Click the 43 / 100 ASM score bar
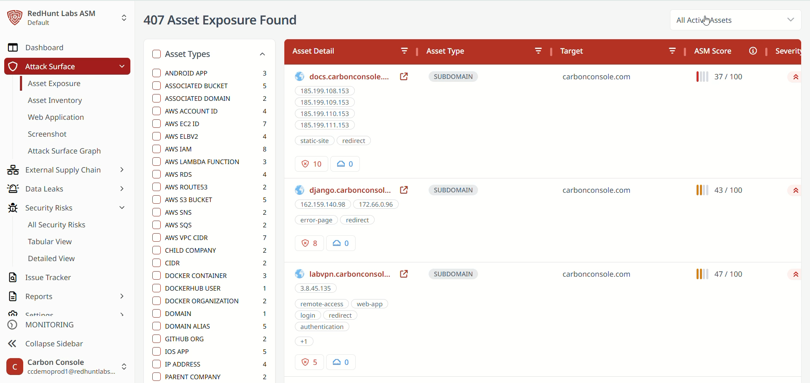The image size is (810, 383). click(702, 190)
